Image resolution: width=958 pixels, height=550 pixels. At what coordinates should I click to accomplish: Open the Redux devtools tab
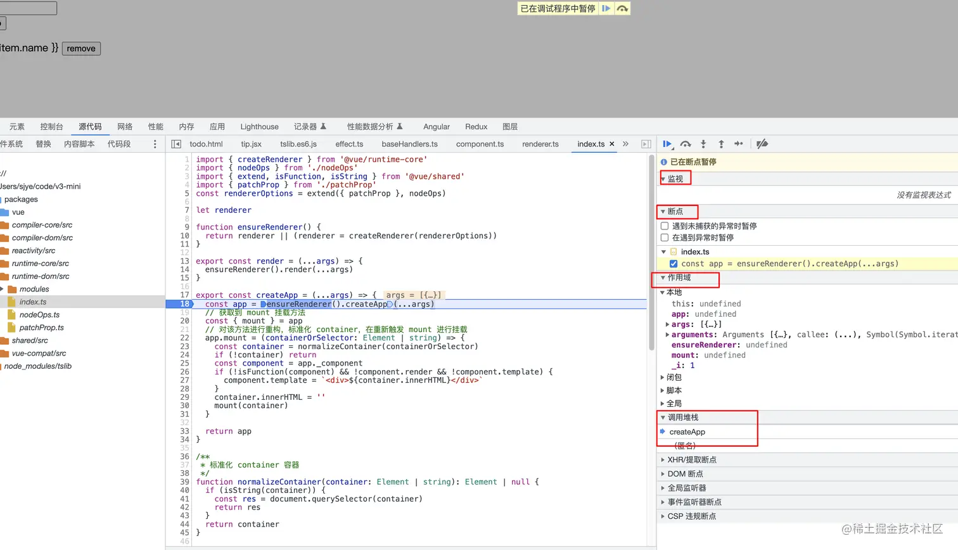tap(476, 127)
